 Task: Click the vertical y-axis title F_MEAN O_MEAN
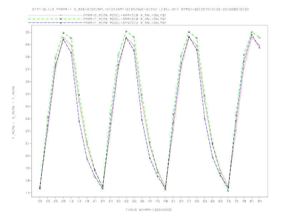14,112
